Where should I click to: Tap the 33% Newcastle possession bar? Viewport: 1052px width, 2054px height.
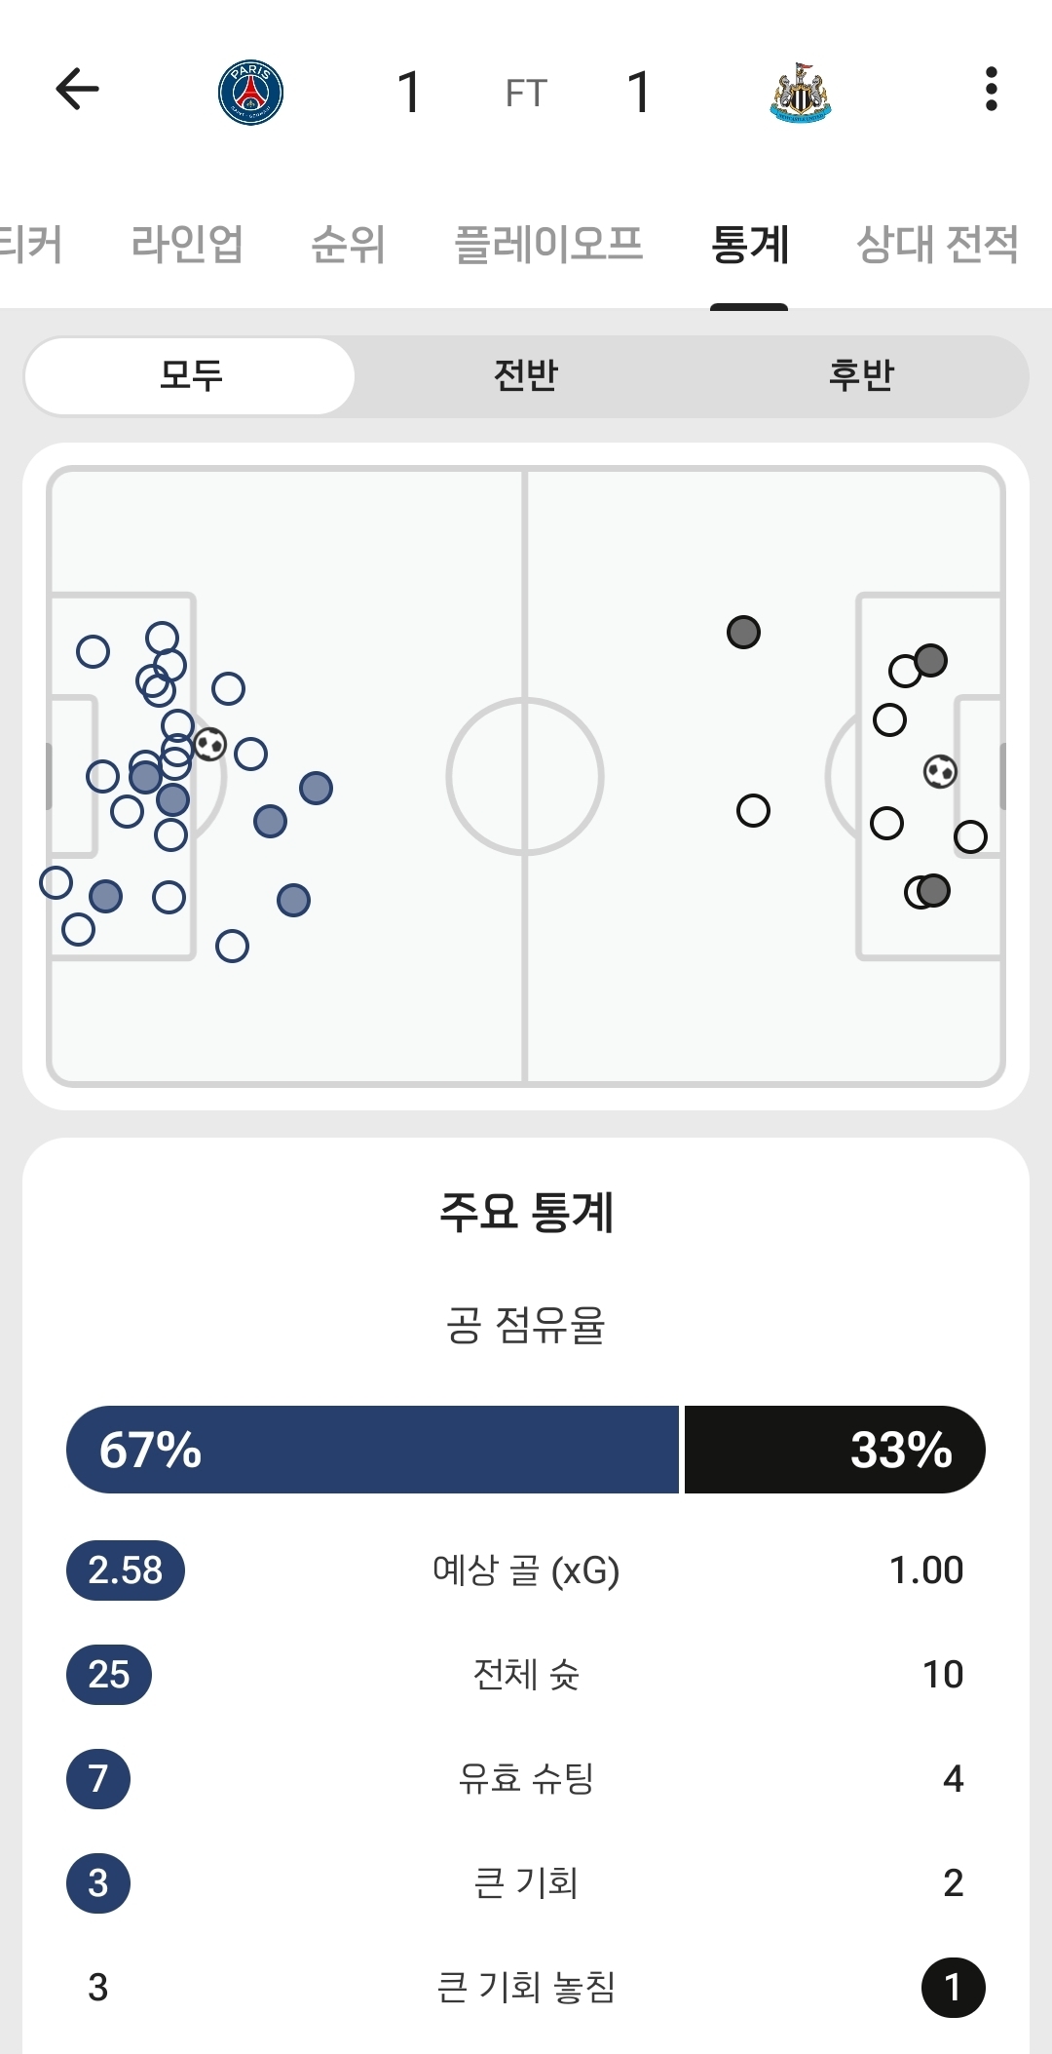[x=835, y=1450]
